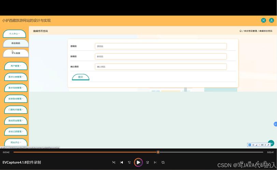The height and width of the screenshot is (170, 277).
Task: Toggle the loop playback icon
Action: [163, 163]
